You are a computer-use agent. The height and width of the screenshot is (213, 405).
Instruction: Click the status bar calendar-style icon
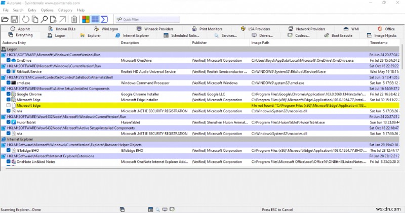click(150, 209)
